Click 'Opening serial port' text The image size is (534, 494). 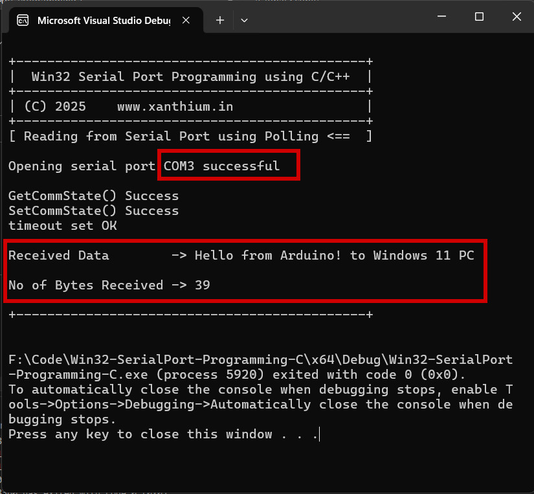(x=82, y=166)
